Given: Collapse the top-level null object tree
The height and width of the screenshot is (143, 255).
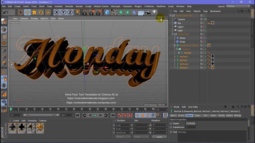Looking at the screenshot, I should pyautogui.click(x=171, y=15).
